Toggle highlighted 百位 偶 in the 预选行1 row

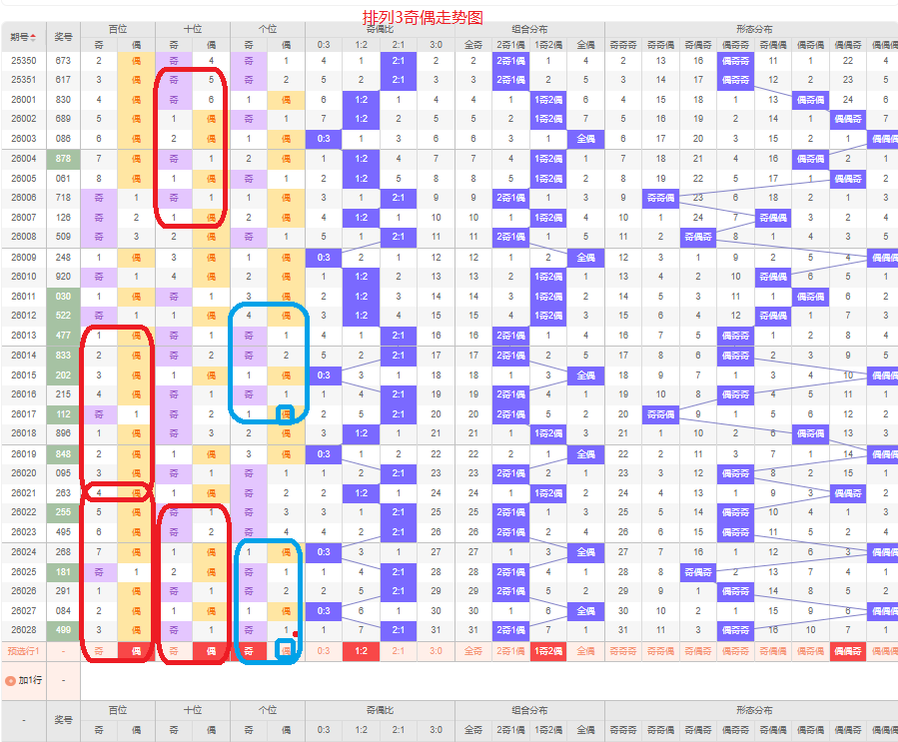[136, 651]
